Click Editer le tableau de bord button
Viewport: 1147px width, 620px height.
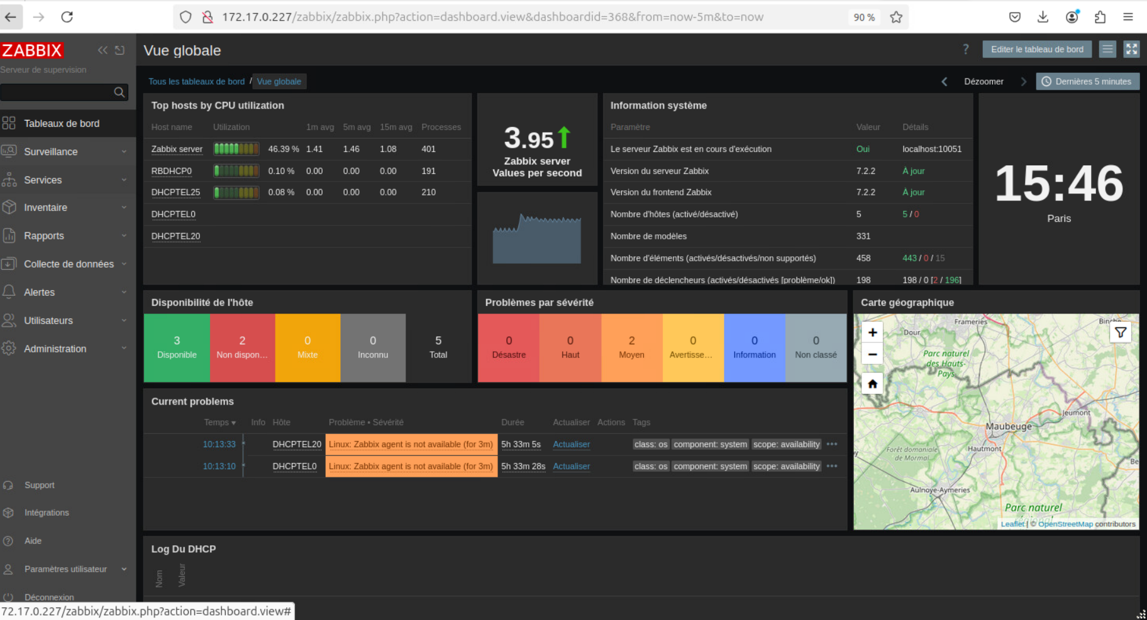click(x=1036, y=49)
